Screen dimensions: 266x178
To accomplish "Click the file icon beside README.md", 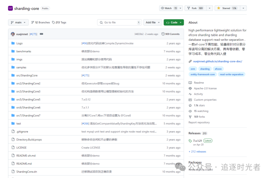I will (13, 164).
